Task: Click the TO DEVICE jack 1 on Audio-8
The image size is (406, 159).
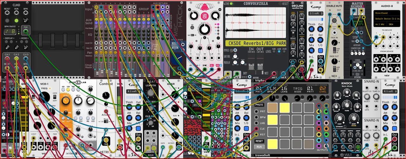Action: tap(377, 37)
